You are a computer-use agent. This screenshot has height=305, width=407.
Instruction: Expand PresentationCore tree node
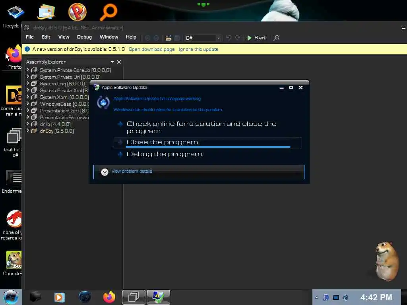(x=28, y=110)
